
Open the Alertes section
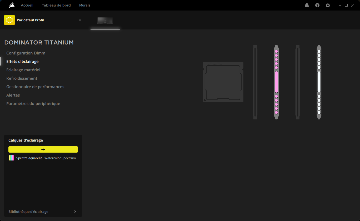click(x=13, y=95)
